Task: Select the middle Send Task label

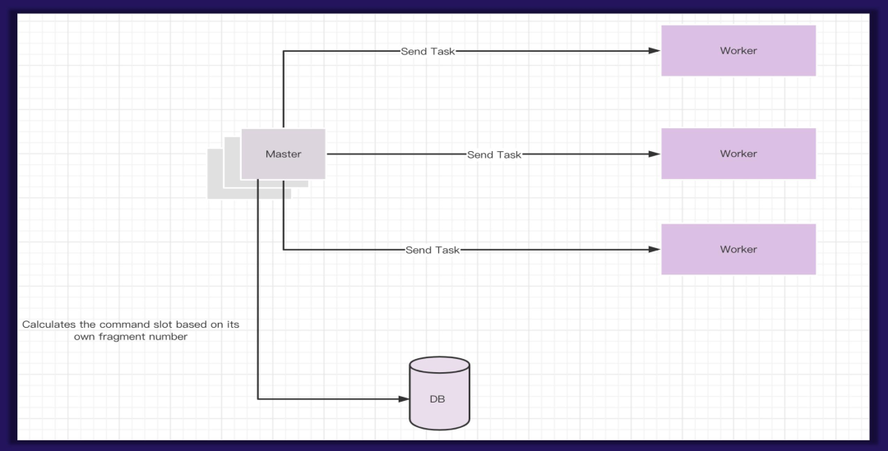Action: (493, 154)
